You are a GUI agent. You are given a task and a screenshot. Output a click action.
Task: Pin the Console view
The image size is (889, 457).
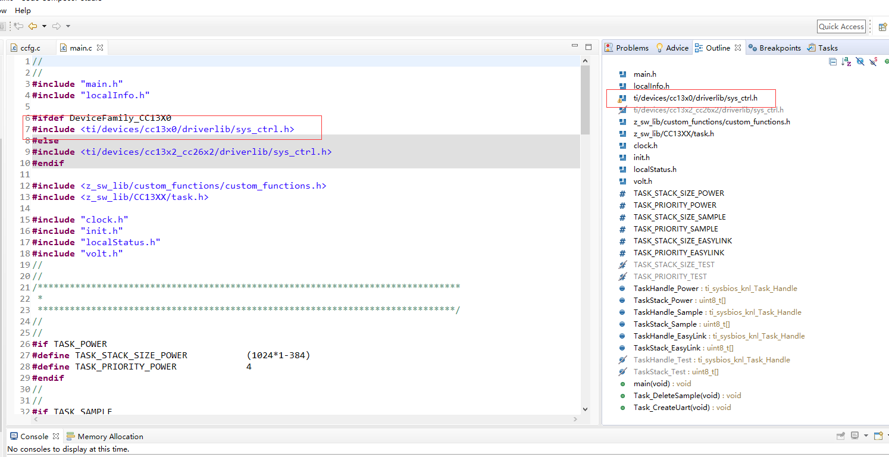coord(841,436)
